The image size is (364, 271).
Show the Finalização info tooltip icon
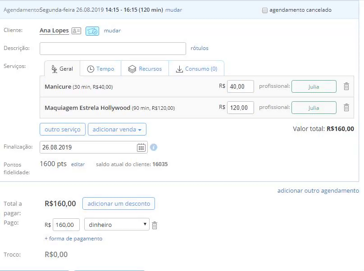pyautogui.click(x=154, y=147)
